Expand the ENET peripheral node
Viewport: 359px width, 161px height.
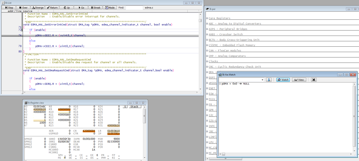click(207, 88)
